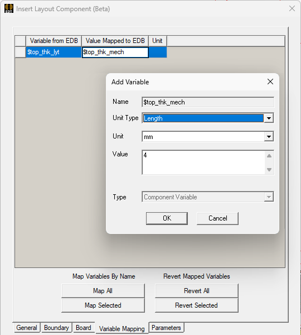The image size is (301, 335).
Task: Click the Variable from EDB column header
Action: pyautogui.click(x=54, y=41)
